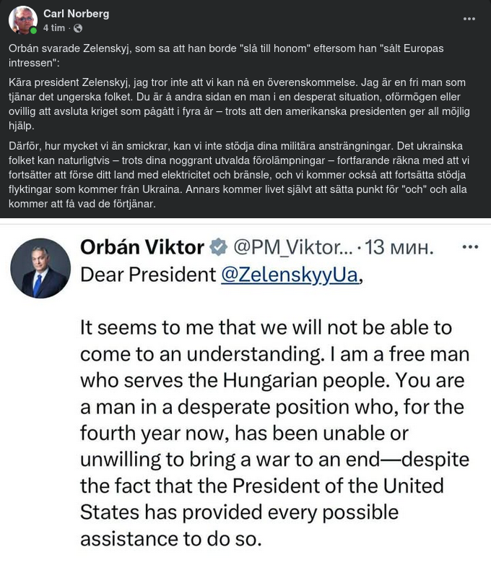
Task: Click the blue verified badge icon
Action: (218, 248)
